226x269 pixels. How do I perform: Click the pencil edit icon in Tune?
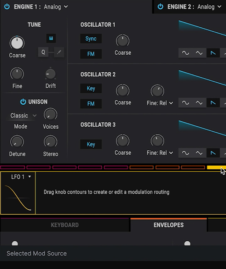pos(59,52)
